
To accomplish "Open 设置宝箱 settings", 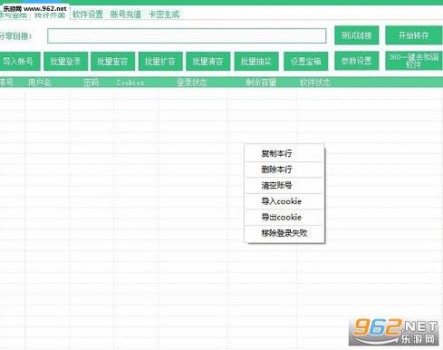I will pos(305,62).
